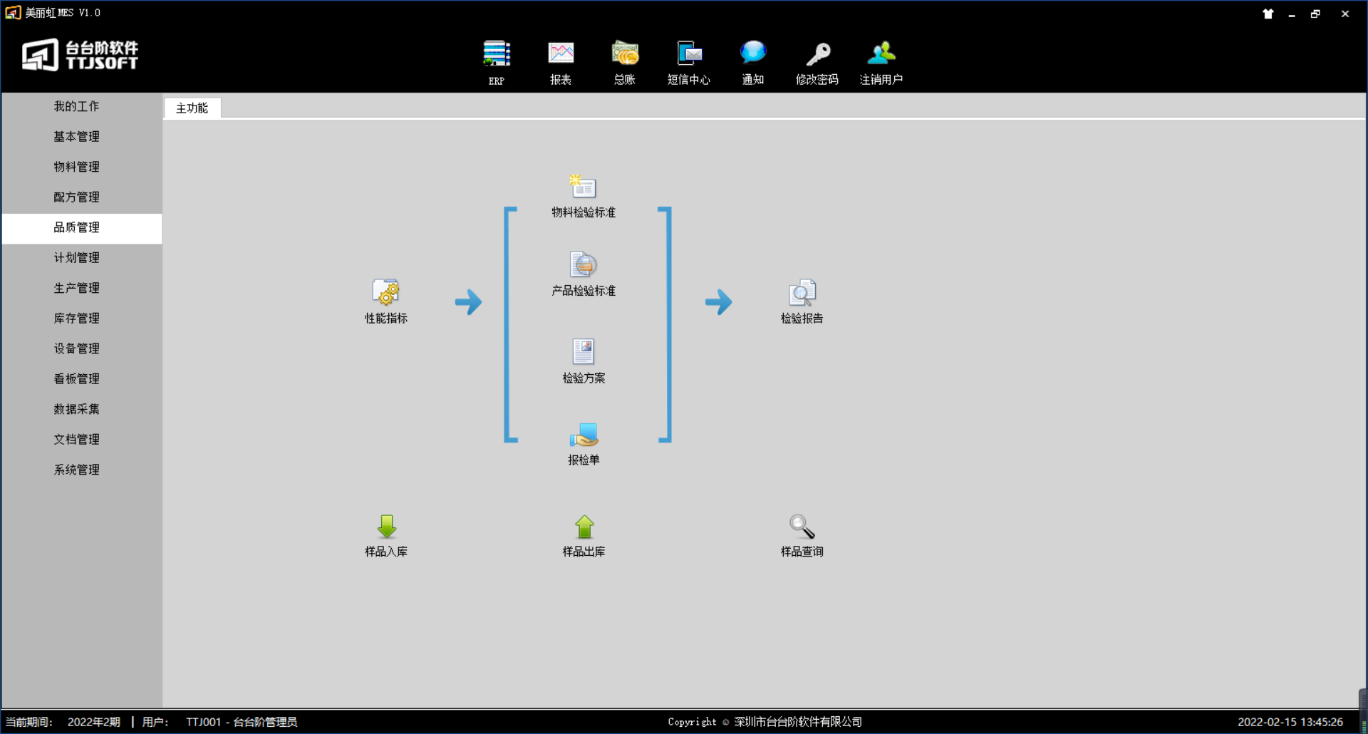Open the ERP module icon
The image size is (1368, 734).
coord(497,55)
